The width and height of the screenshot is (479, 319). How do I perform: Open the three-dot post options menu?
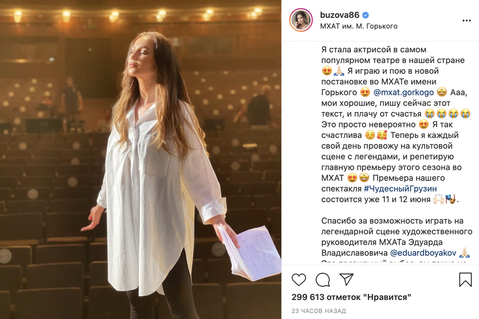click(466, 20)
